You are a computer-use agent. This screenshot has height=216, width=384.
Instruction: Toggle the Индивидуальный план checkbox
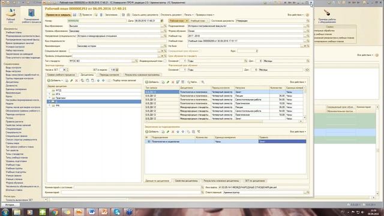165,61
